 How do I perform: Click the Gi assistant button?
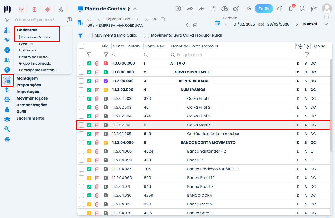coord(264,9)
